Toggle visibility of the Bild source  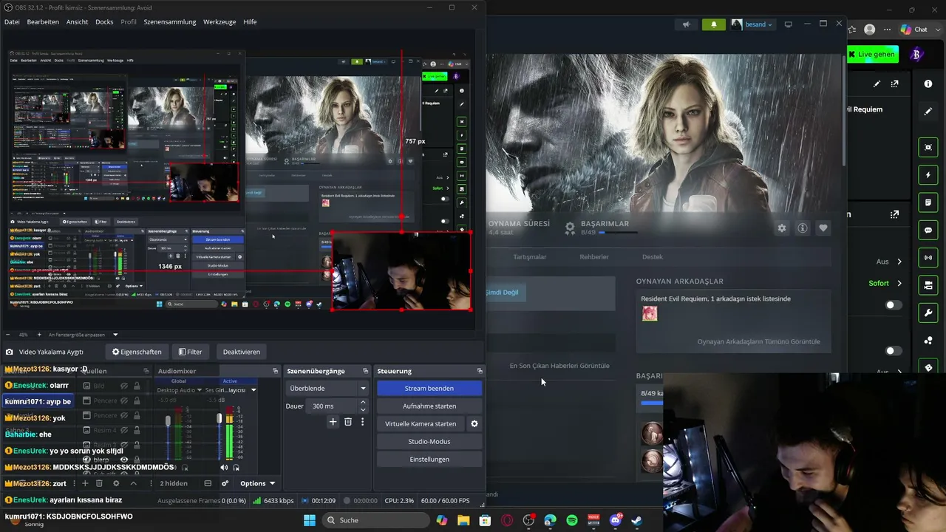(124, 386)
